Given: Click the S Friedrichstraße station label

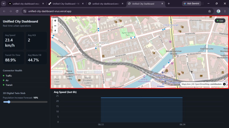Looking at the screenshot, I should click(164, 79).
